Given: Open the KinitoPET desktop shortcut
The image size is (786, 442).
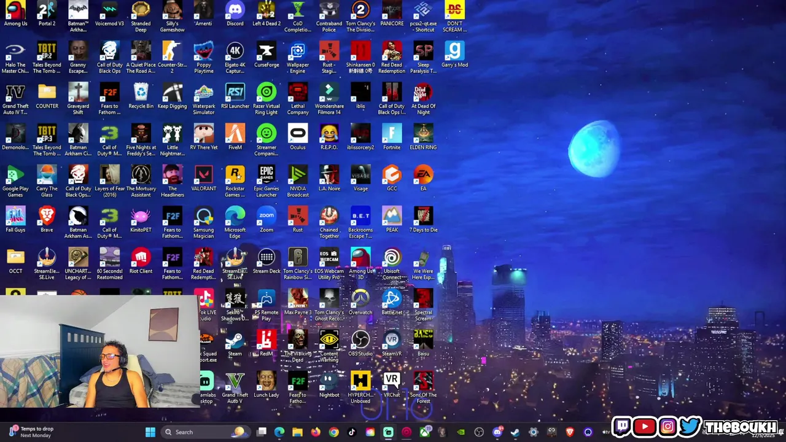Looking at the screenshot, I should click(141, 219).
